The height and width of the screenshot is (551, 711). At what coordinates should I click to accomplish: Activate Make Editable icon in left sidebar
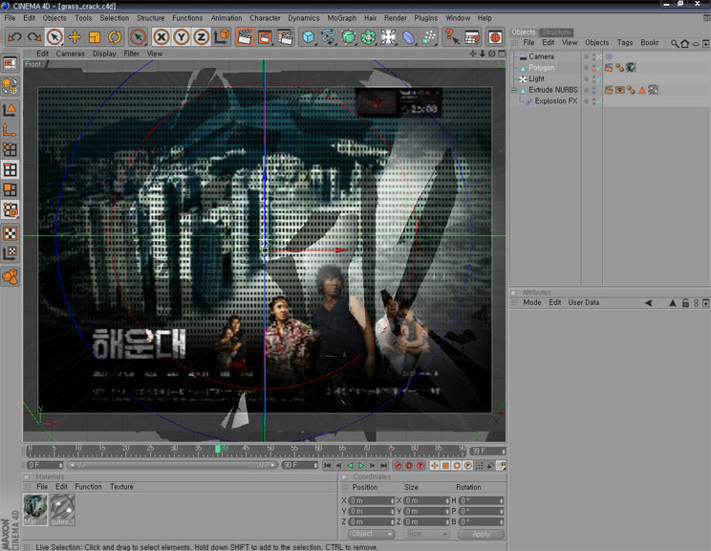[10, 85]
